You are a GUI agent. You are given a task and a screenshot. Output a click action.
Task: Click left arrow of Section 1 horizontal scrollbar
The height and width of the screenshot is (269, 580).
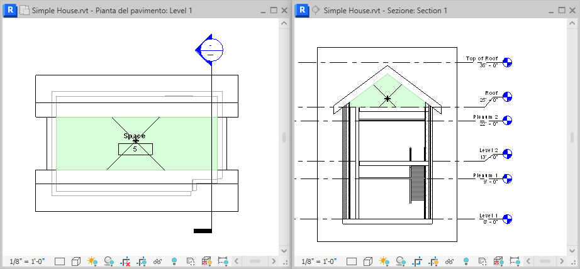(x=528, y=261)
